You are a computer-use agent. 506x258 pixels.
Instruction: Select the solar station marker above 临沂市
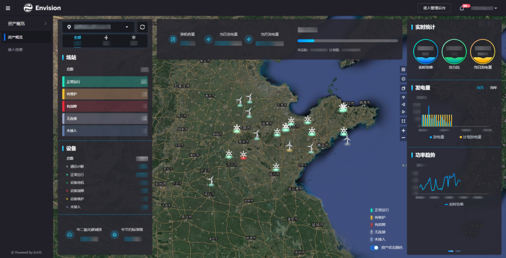(276, 167)
